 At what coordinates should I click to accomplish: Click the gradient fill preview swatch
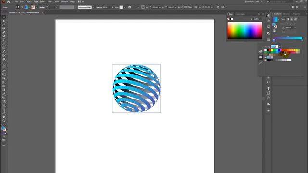coord(275,19)
